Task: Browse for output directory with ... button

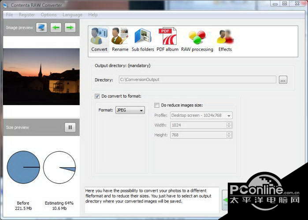Action: 283,80
